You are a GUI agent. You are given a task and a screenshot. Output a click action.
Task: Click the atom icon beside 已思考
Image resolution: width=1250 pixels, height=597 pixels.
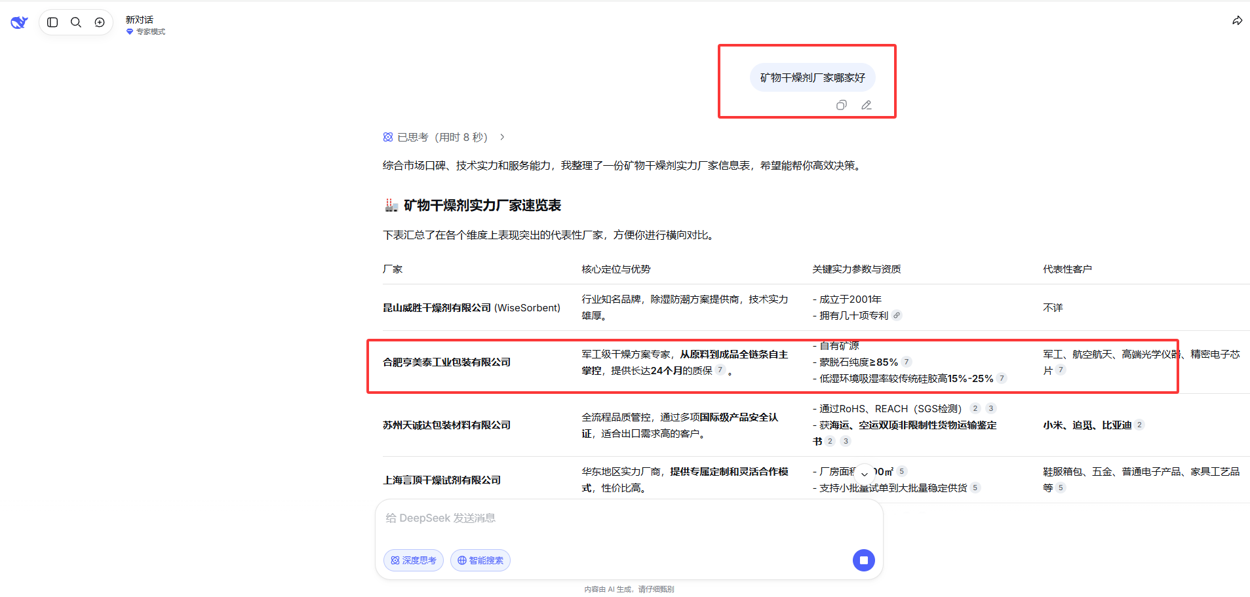pyautogui.click(x=388, y=137)
